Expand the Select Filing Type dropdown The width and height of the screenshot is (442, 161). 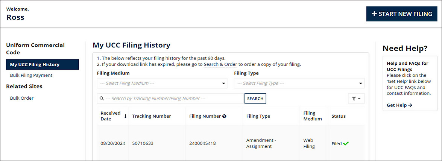pyautogui.click(x=299, y=83)
